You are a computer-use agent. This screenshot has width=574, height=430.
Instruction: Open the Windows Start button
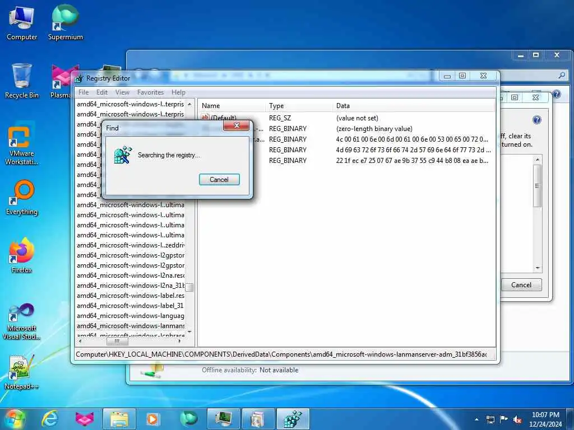point(15,419)
